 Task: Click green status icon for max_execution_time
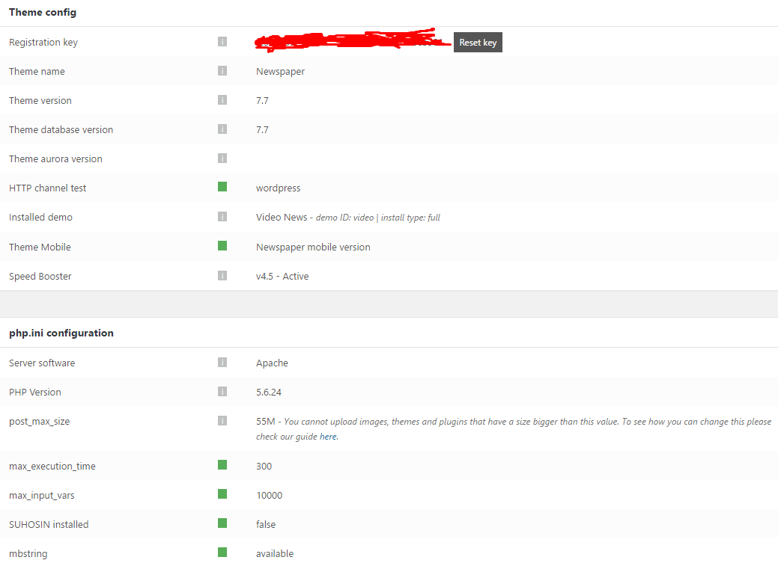click(222, 465)
